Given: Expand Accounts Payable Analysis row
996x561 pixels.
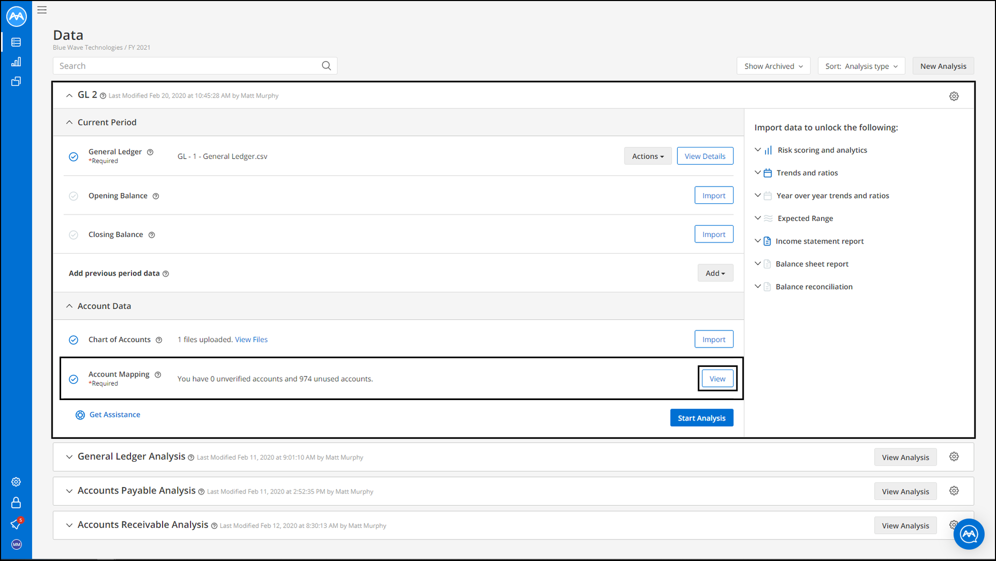Looking at the screenshot, I should pos(69,491).
